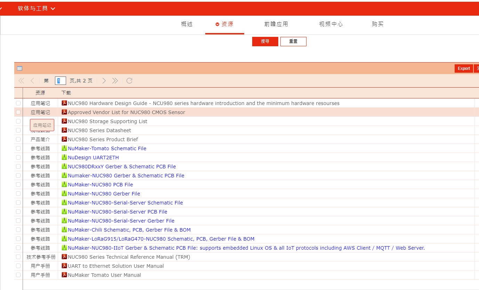Click the table grid icon in the header
This screenshot has width=479, height=290.
tap(19, 68)
